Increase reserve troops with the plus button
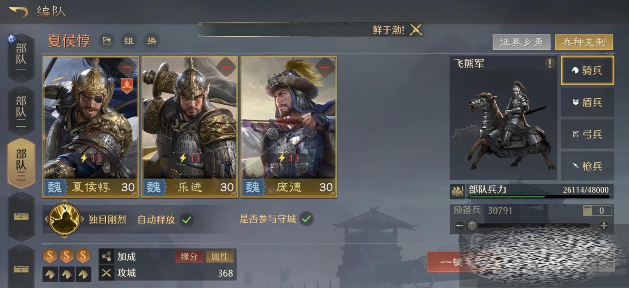This screenshot has width=629, height=288. tap(604, 226)
